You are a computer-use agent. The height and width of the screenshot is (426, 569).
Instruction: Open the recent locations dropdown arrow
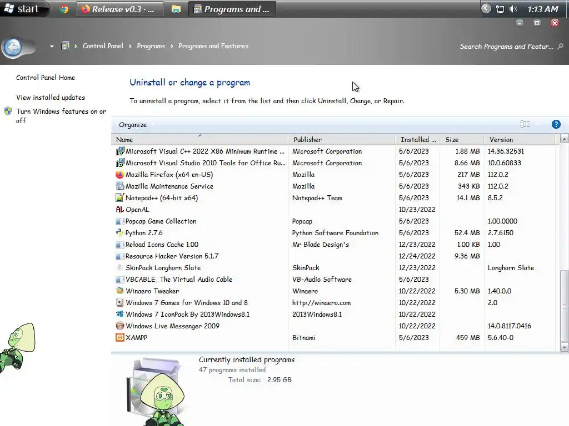[52, 47]
